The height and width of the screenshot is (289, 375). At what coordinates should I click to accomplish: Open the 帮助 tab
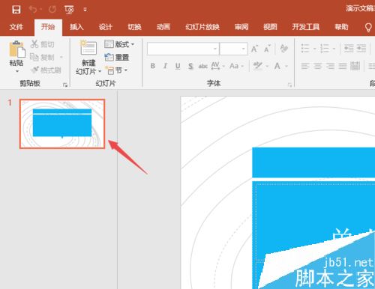(341, 27)
